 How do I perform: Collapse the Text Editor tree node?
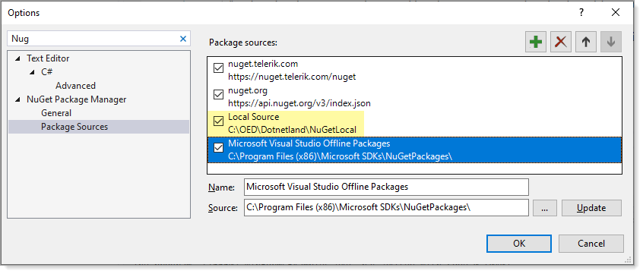click(17, 58)
